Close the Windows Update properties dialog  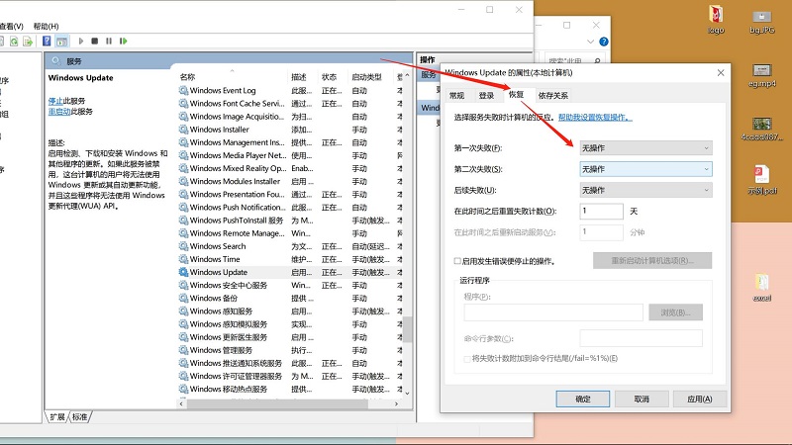click(x=721, y=72)
